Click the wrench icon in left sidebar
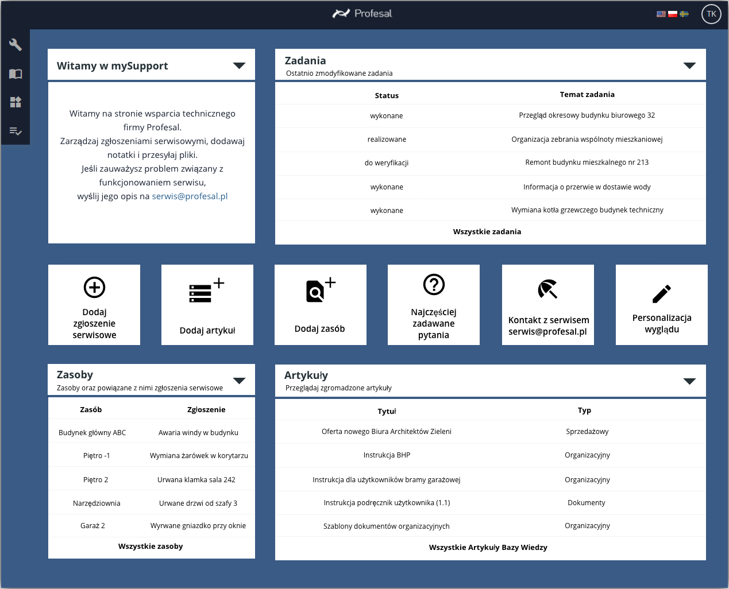The width and height of the screenshot is (729, 589). (16, 45)
